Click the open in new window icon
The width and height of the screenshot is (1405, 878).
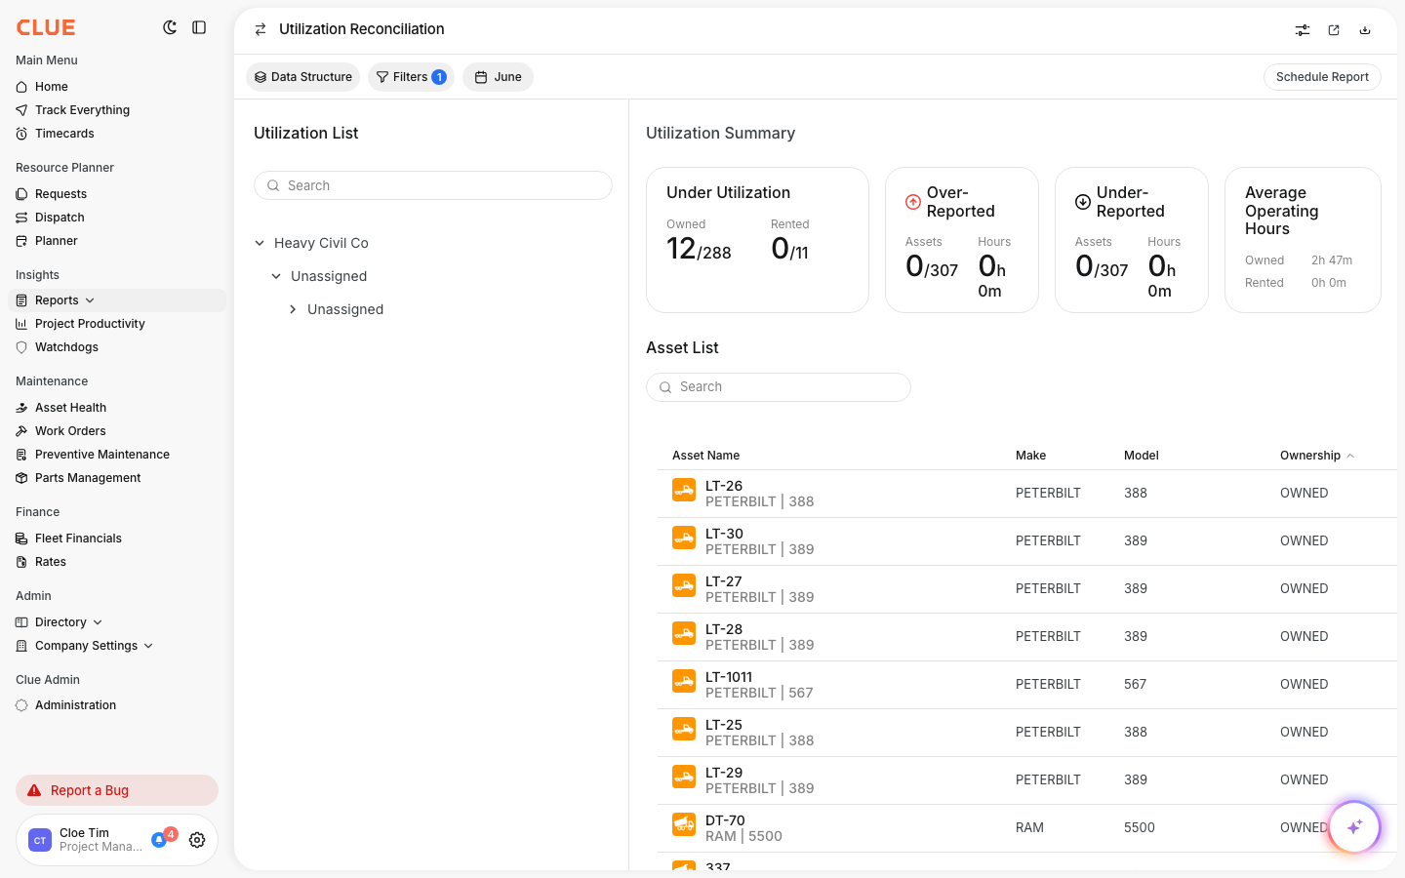click(x=1334, y=30)
